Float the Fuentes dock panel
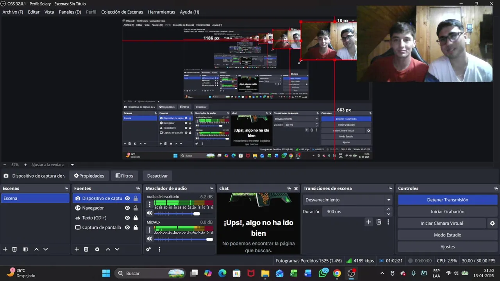 [x=138, y=189]
